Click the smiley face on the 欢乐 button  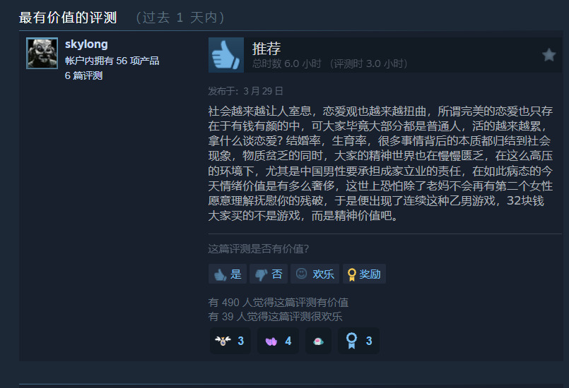pyautogui.click(x=301, y=274)
